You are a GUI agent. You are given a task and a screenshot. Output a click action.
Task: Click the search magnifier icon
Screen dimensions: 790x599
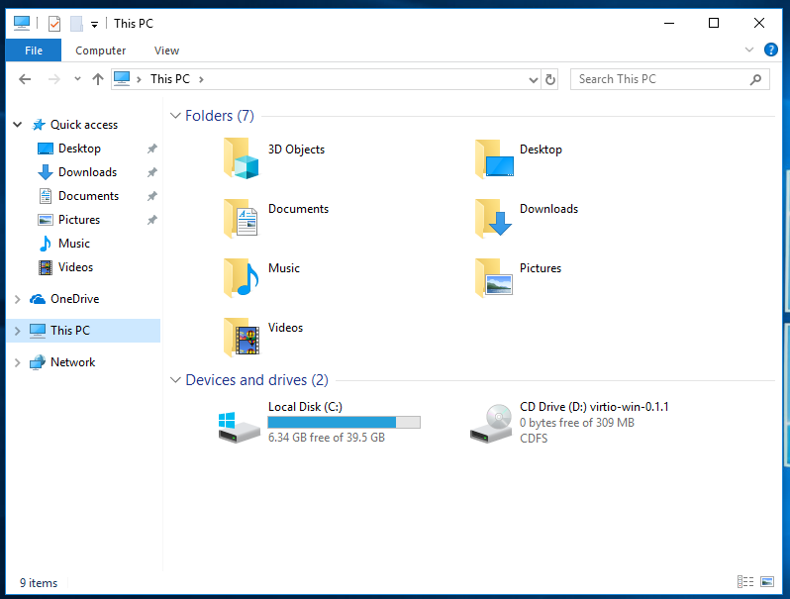[755, 79]
